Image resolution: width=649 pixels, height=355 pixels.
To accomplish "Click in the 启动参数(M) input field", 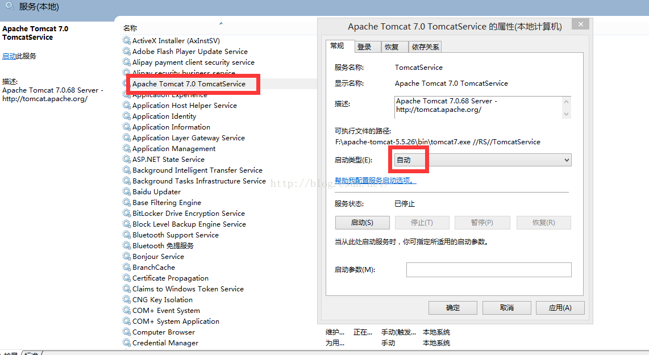I will pos(489,270).
